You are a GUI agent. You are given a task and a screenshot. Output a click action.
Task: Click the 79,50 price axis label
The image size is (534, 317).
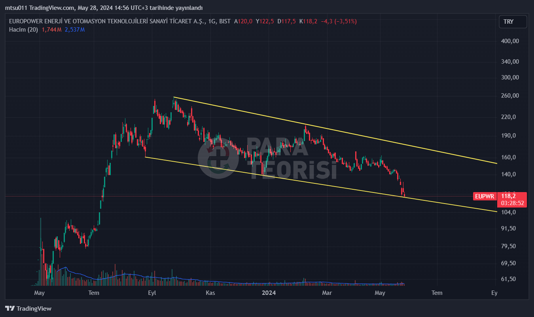pyautogui.click(x=508, y=246)
